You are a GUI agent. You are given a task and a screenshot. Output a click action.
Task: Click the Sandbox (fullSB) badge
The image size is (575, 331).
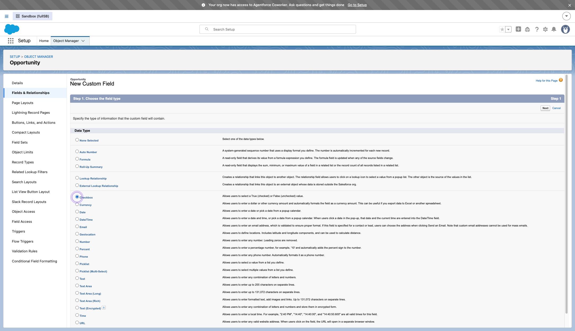[x=33, y=16]
